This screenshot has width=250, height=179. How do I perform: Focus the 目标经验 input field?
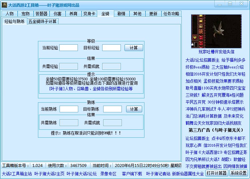click(112, 48)
